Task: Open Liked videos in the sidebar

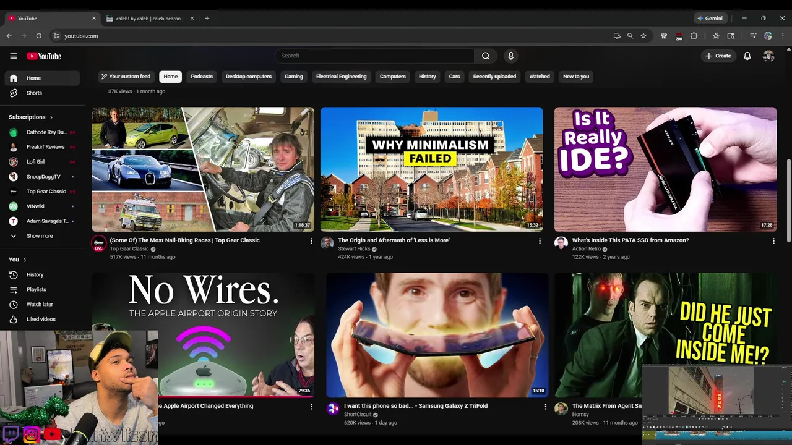Action: pyautogui.click(x=43, y=319)
